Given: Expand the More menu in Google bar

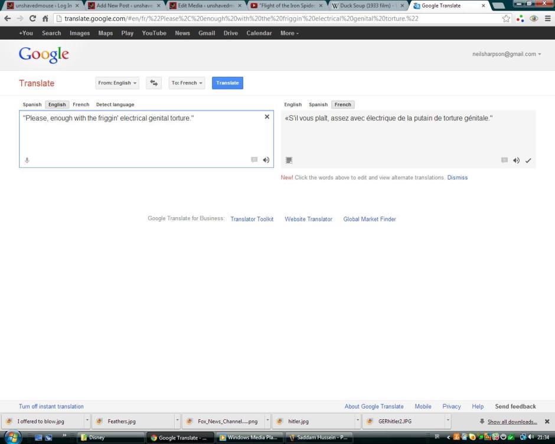Looking at the screenshot, I should coord(289,33).
